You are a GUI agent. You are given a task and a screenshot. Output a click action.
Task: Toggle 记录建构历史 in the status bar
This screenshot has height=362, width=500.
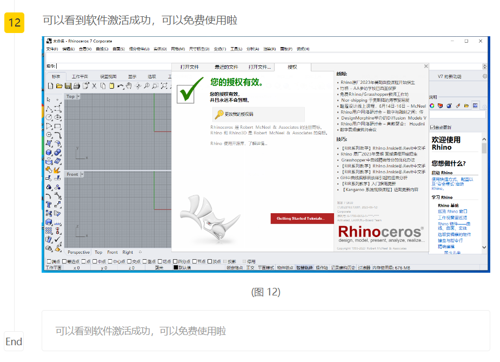point(343,268)
